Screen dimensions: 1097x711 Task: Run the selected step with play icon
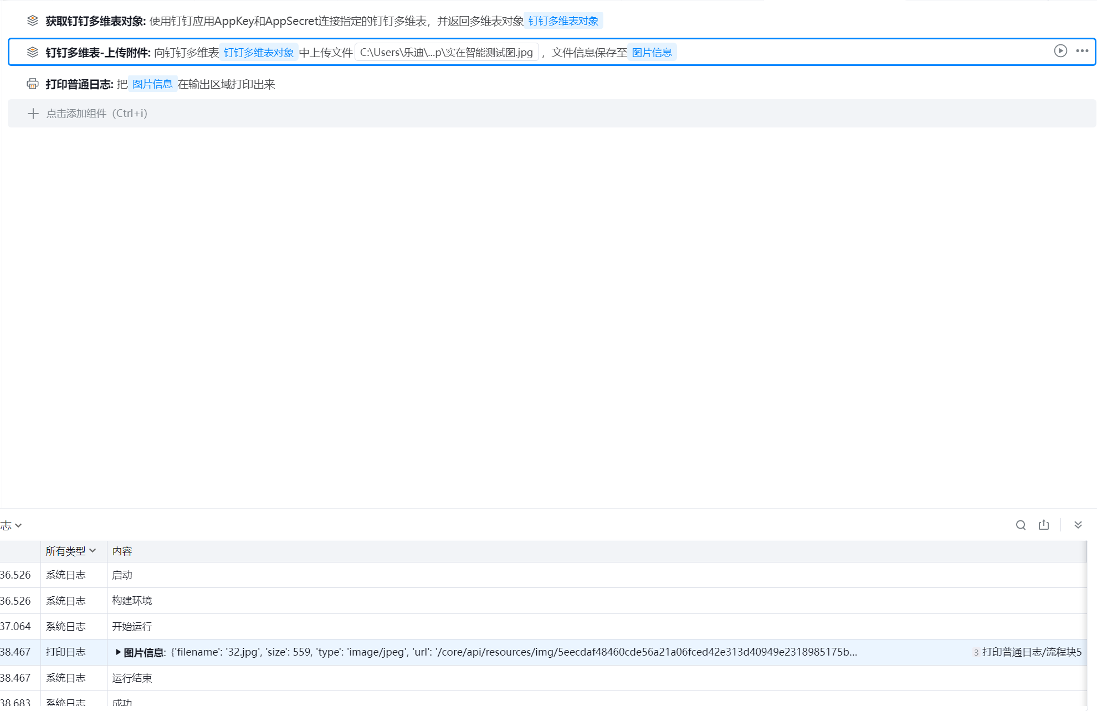(1060, 51)
